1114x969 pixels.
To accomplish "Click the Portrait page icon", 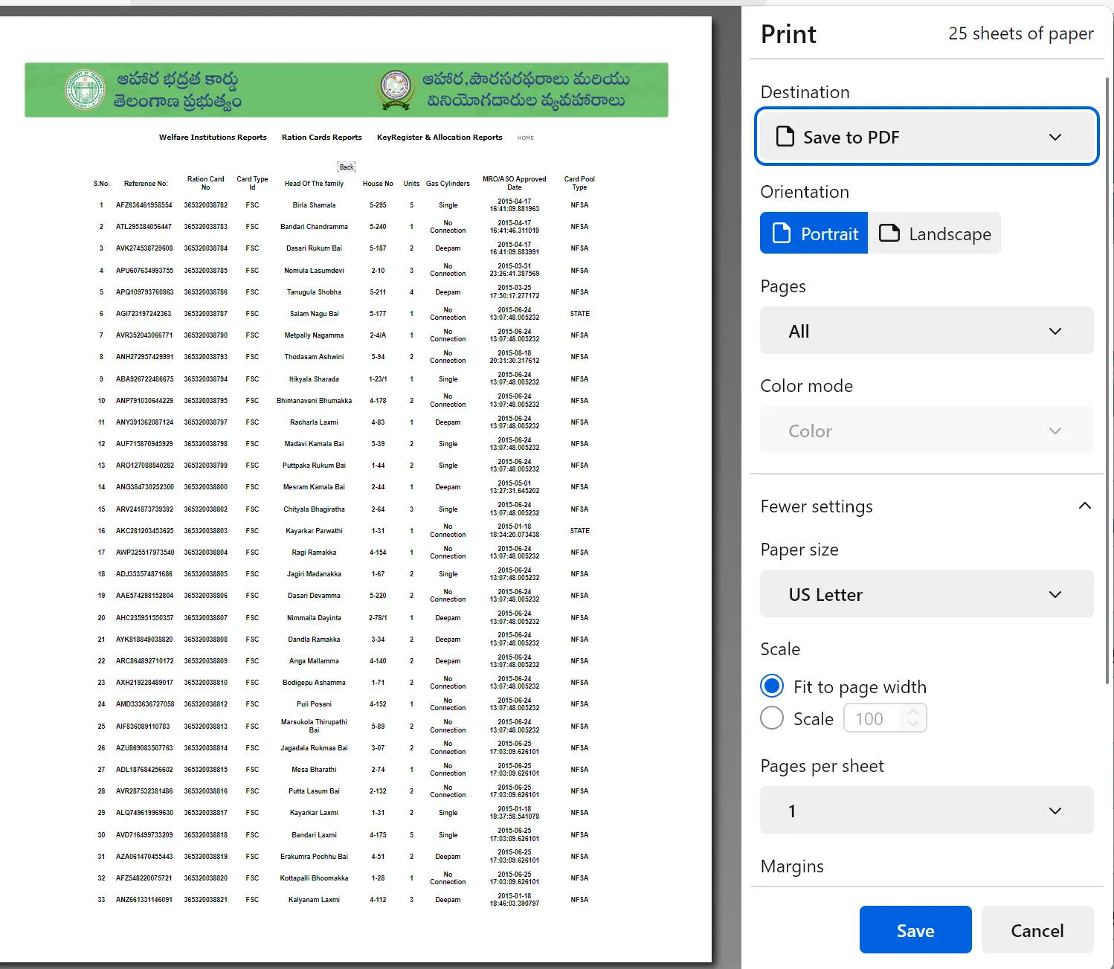I will click(782, 233).
